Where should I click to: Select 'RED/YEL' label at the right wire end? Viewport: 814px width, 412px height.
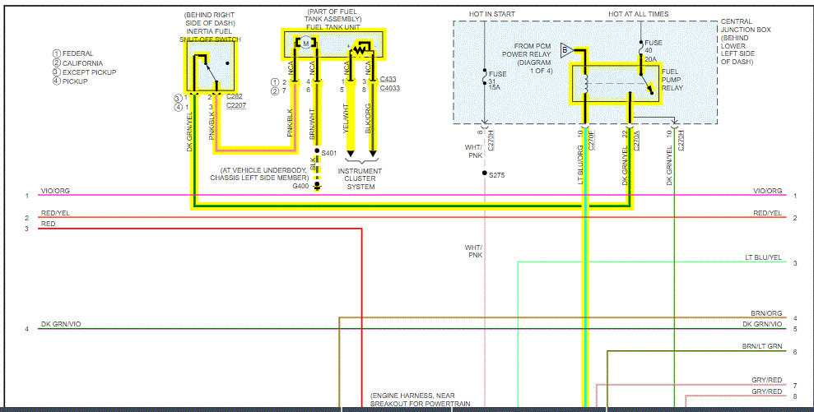pos(768,213)
